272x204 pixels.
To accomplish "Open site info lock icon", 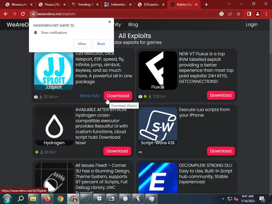I will click(33, 14).
